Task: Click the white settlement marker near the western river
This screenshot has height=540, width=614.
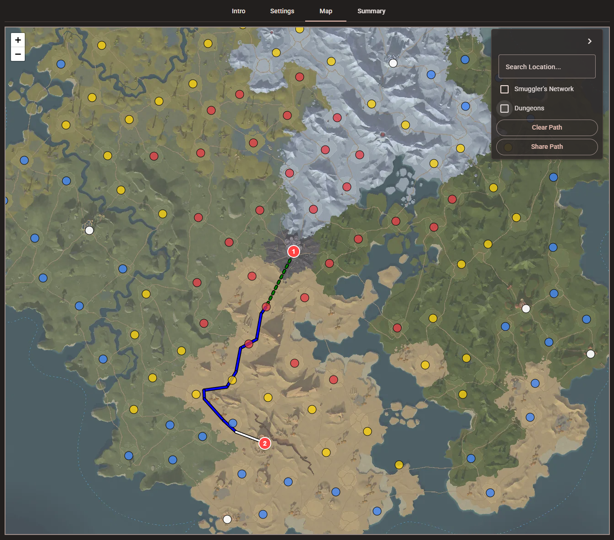Action: point(89,230)
